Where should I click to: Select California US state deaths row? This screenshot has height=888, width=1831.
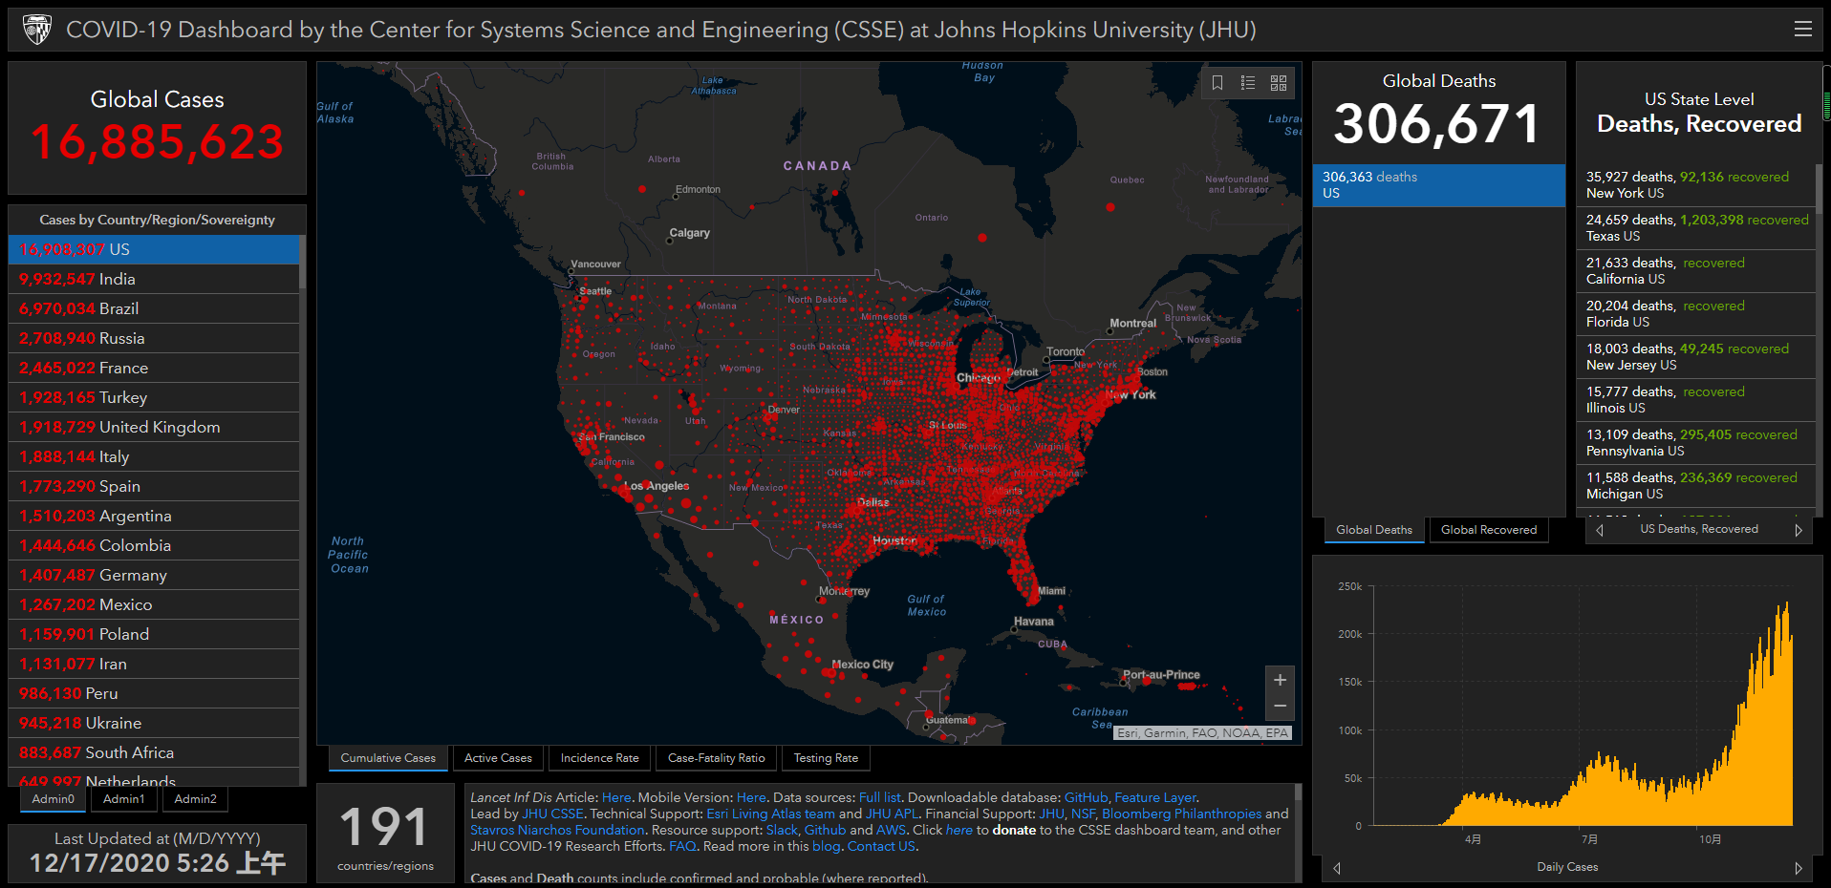(1695, 271)
